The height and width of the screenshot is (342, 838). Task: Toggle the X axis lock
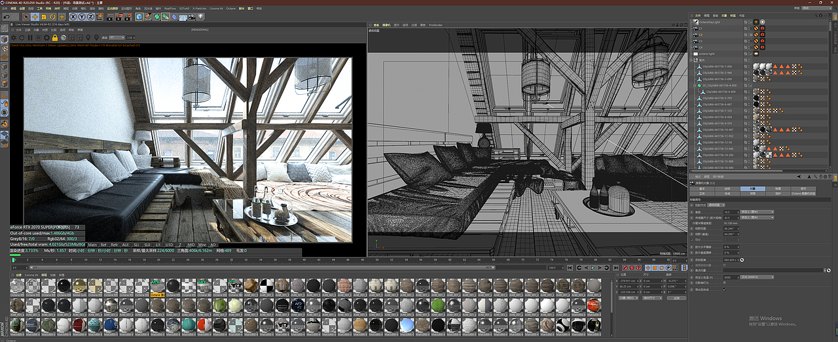click(73, 16)
